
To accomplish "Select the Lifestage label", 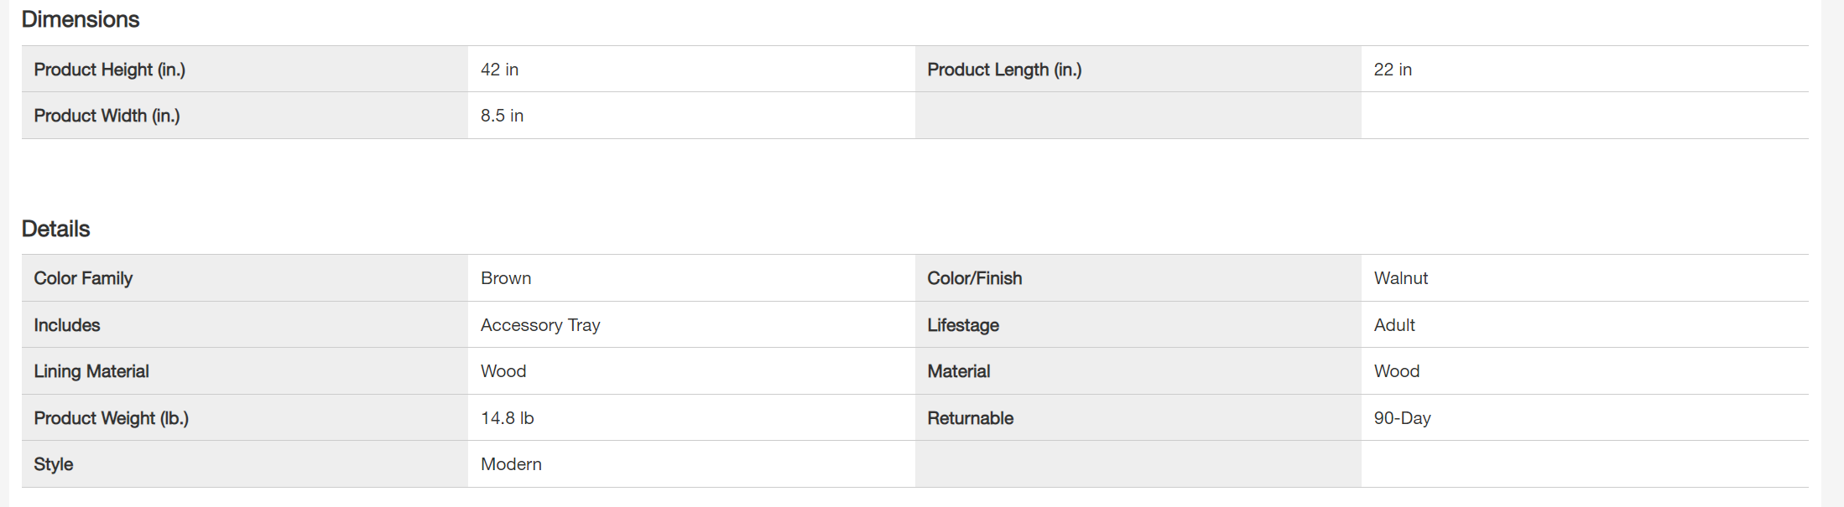I will tap(962, 325).
